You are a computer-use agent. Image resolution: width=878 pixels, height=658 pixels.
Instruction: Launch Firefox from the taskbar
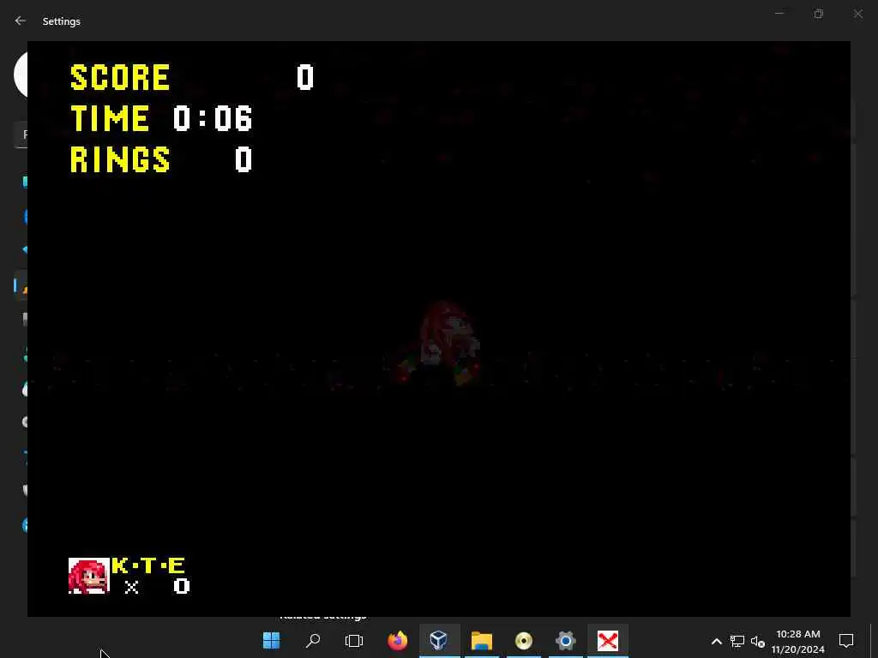[398, 640]
